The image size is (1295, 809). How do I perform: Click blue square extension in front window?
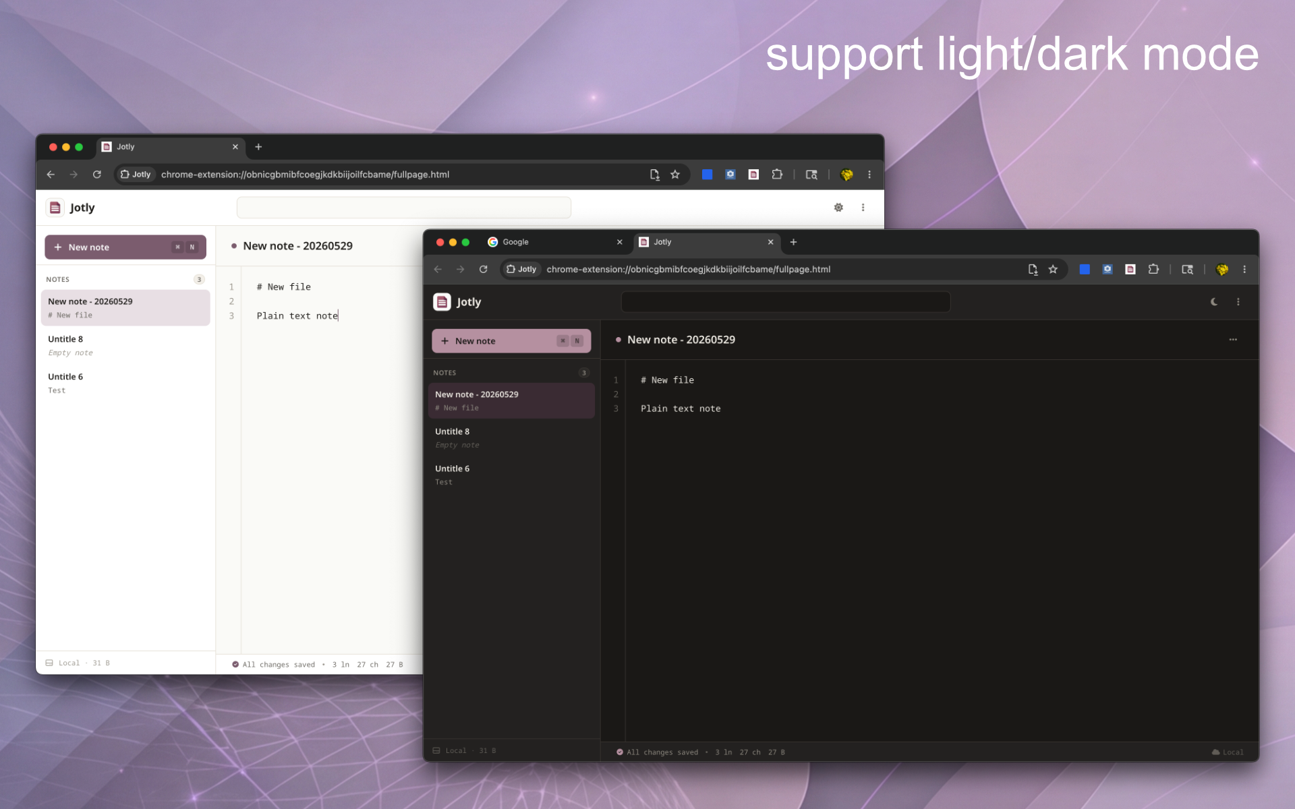coord(1085,270)
